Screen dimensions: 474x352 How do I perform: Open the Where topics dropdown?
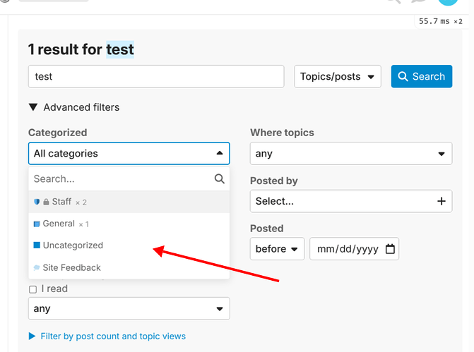click(351, 153)
